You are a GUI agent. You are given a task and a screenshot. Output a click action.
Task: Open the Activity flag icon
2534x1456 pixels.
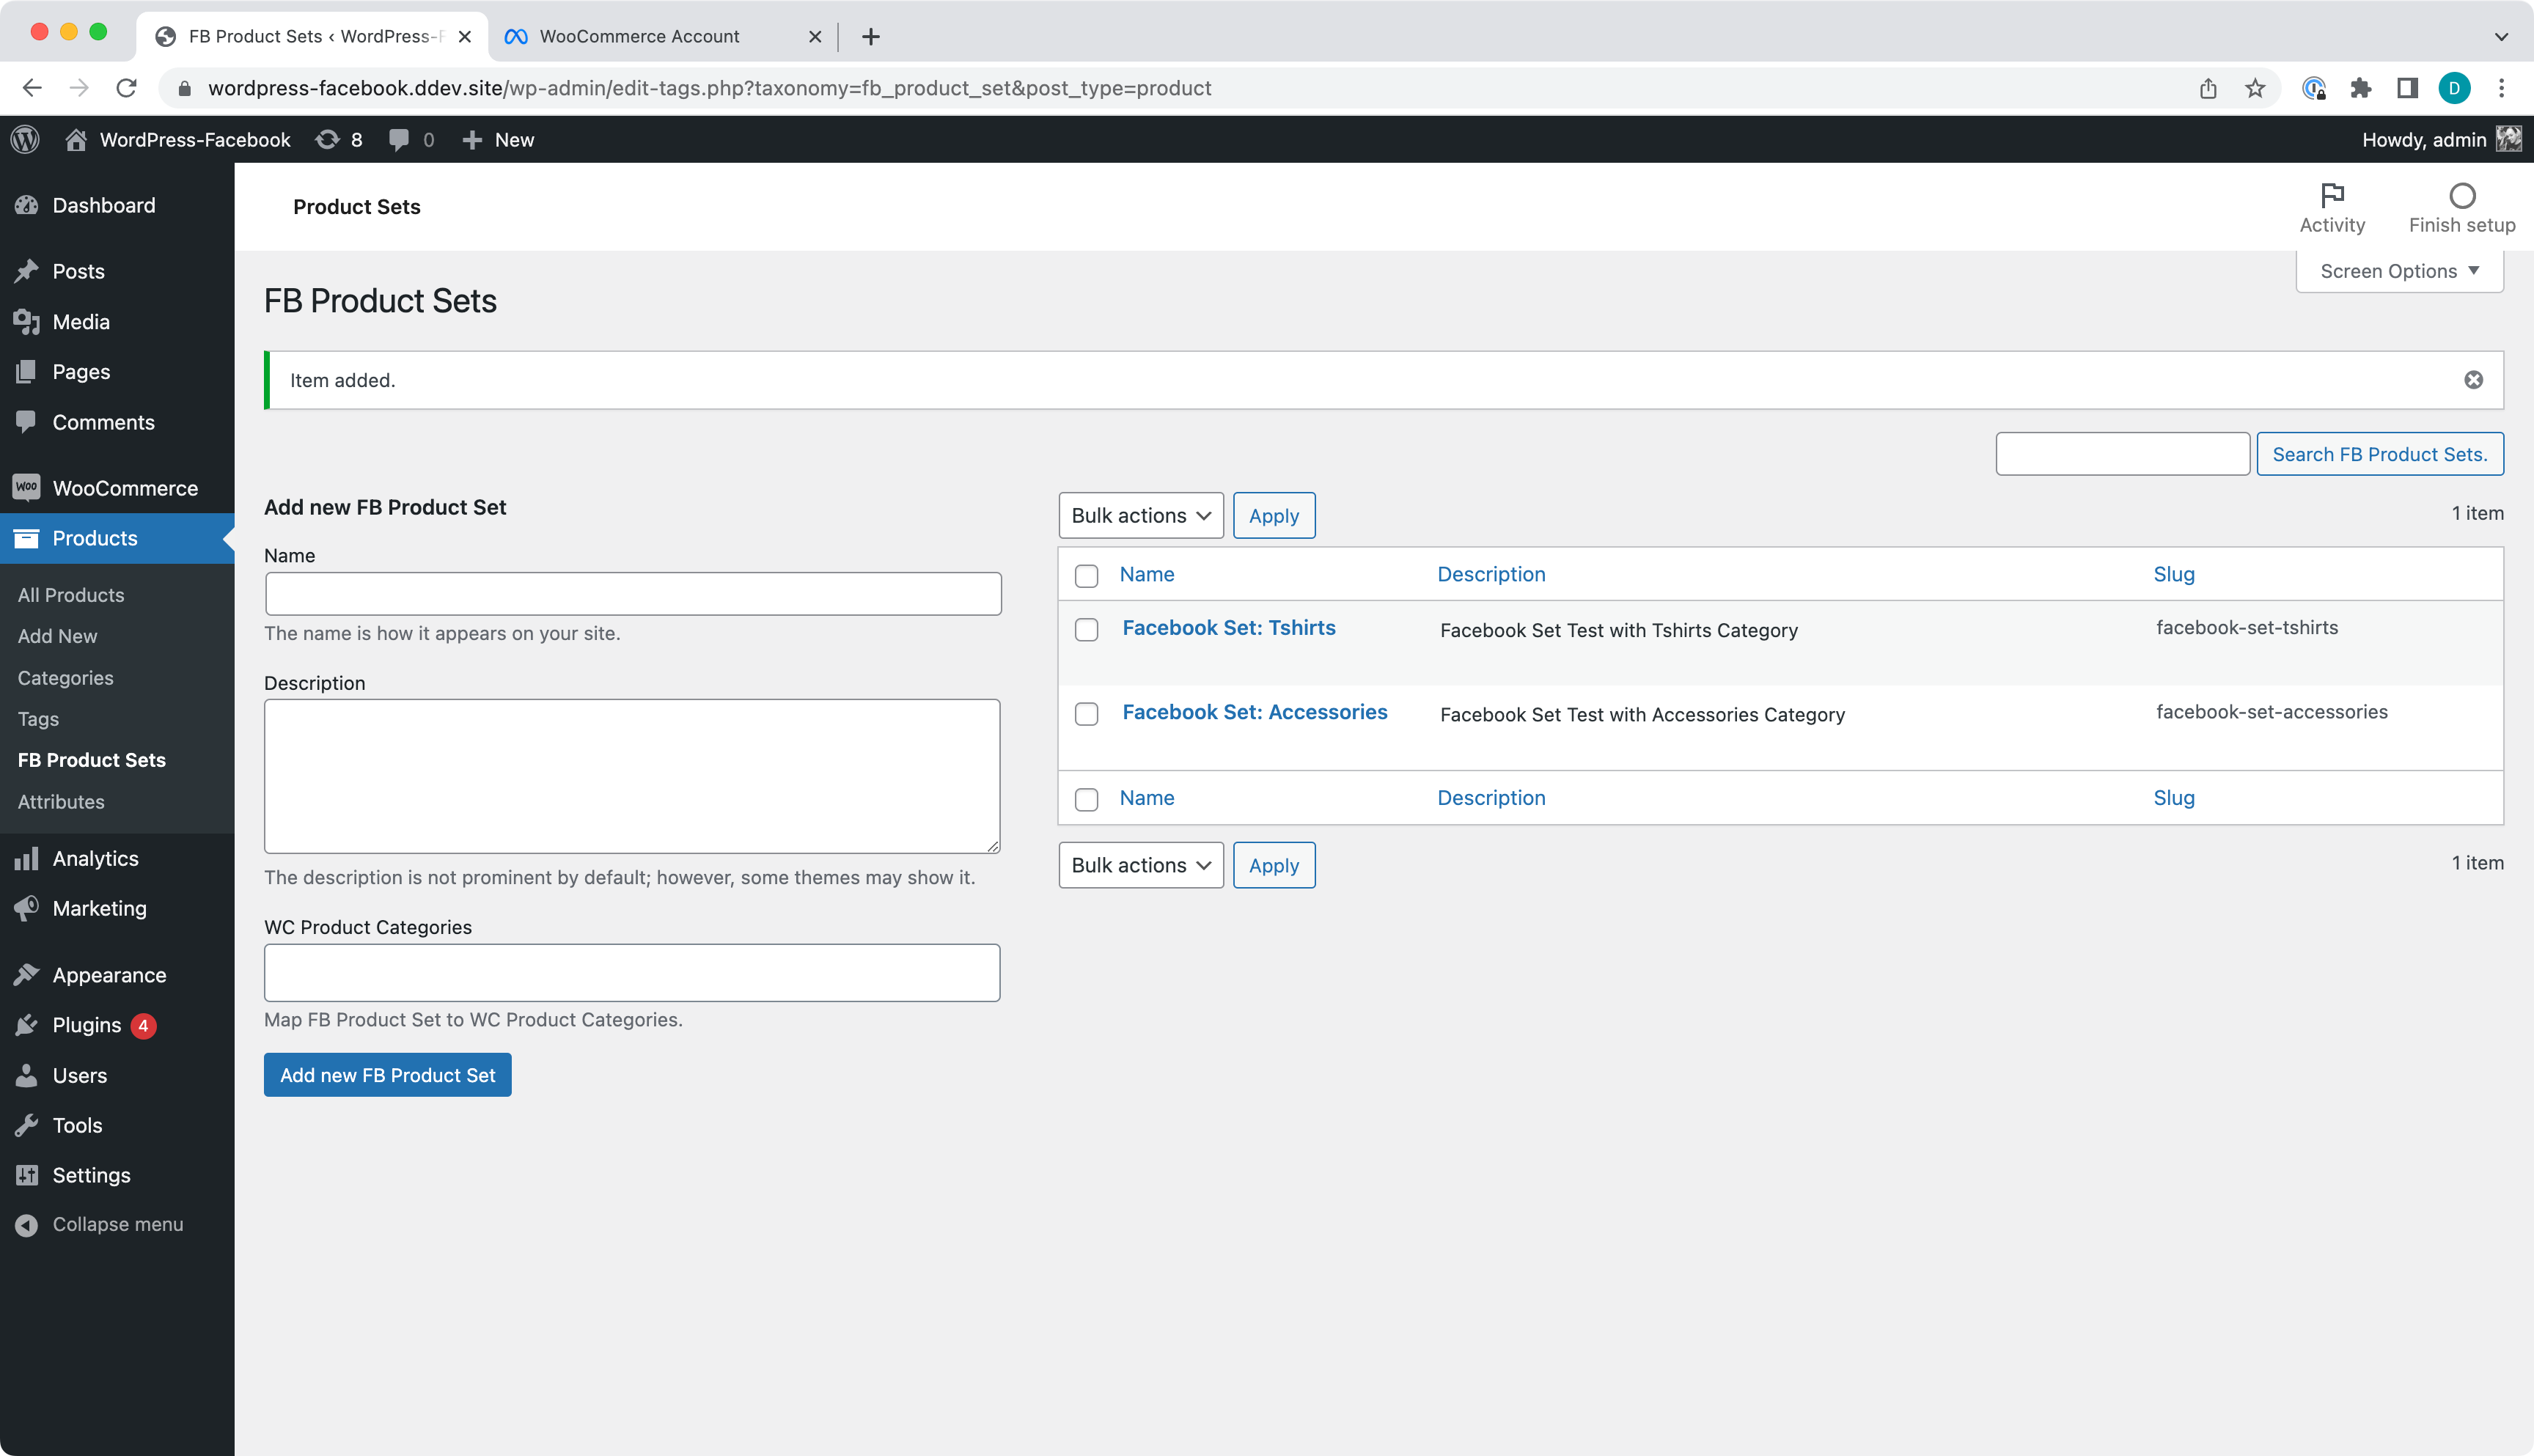coord(2332,194)
